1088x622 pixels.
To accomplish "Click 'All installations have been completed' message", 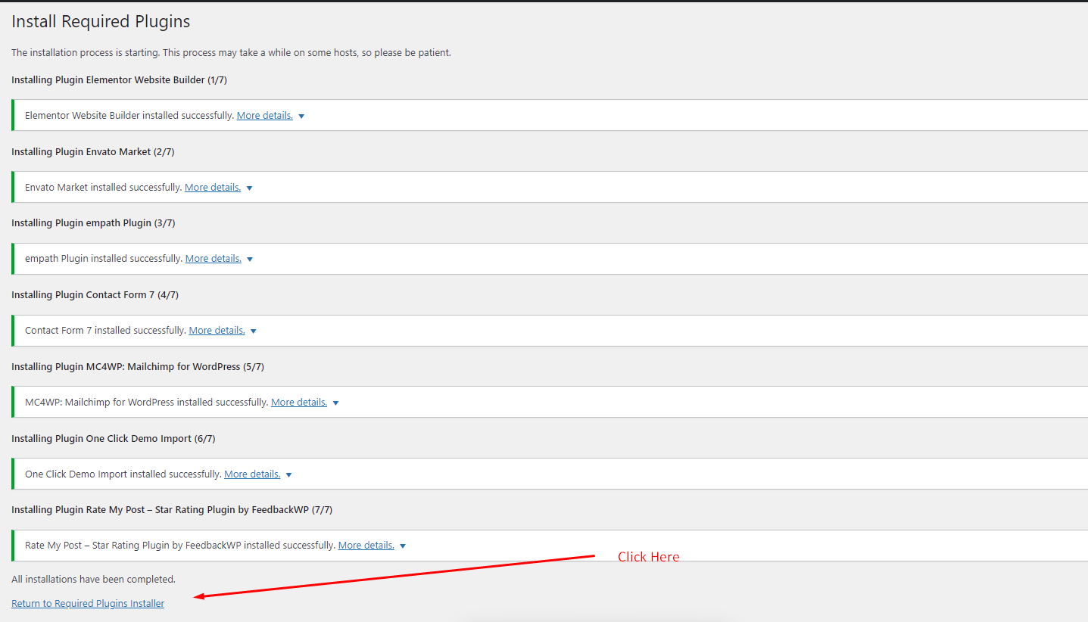I will [93, 580].
